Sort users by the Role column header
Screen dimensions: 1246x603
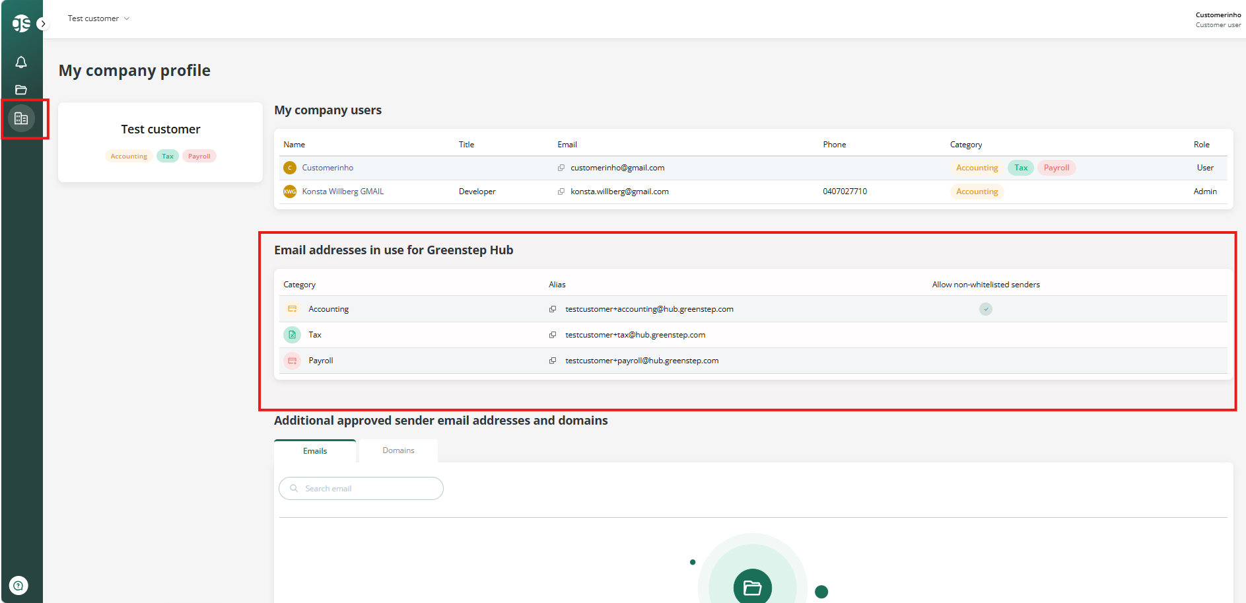point(1202,145)
